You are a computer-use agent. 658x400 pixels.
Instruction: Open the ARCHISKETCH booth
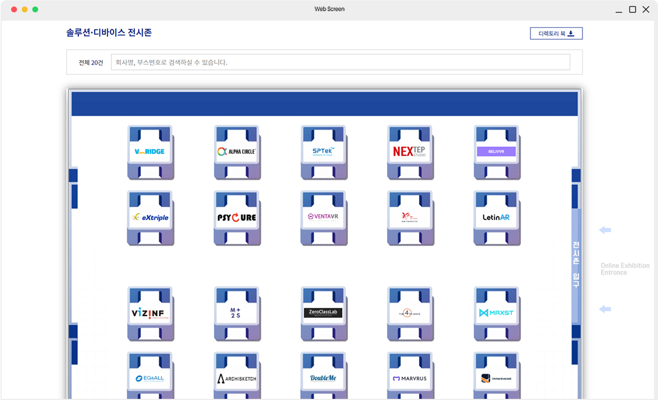[x=236, y=379]
